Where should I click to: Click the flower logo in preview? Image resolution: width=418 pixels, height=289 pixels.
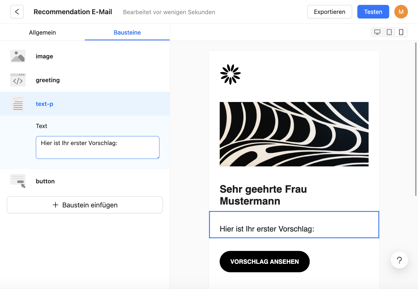coord(230,75)
